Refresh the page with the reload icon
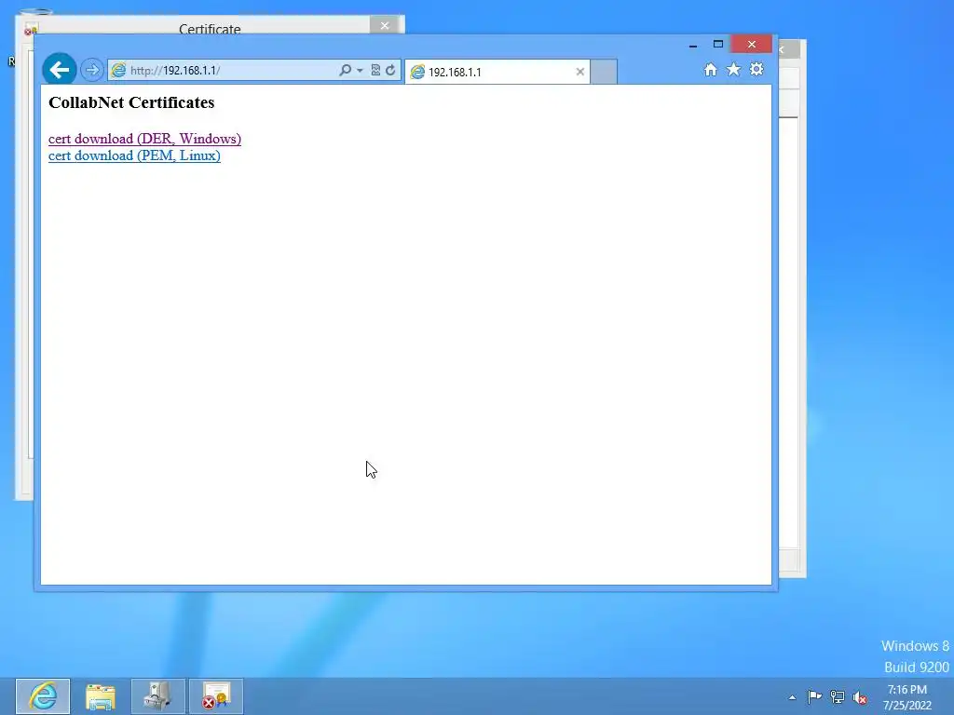 point(390,71)
